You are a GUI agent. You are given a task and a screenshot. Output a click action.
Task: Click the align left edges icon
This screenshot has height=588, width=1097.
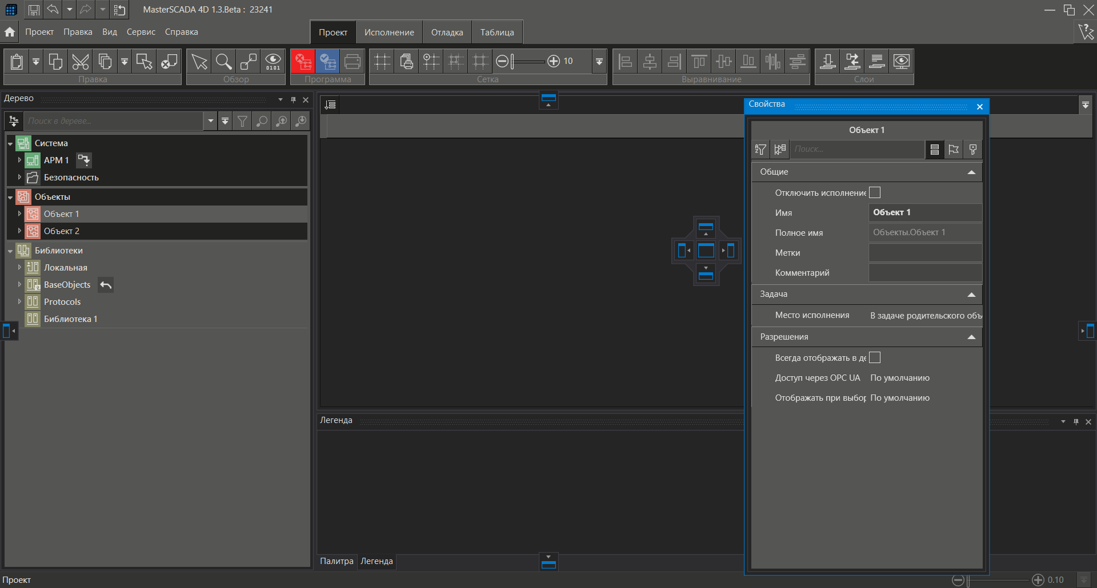(626, 62)
